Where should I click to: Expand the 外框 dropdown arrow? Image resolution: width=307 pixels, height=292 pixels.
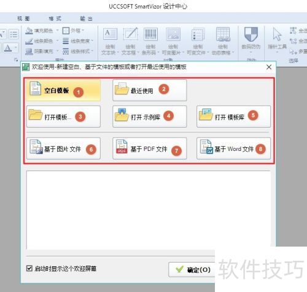pos(83,30)
